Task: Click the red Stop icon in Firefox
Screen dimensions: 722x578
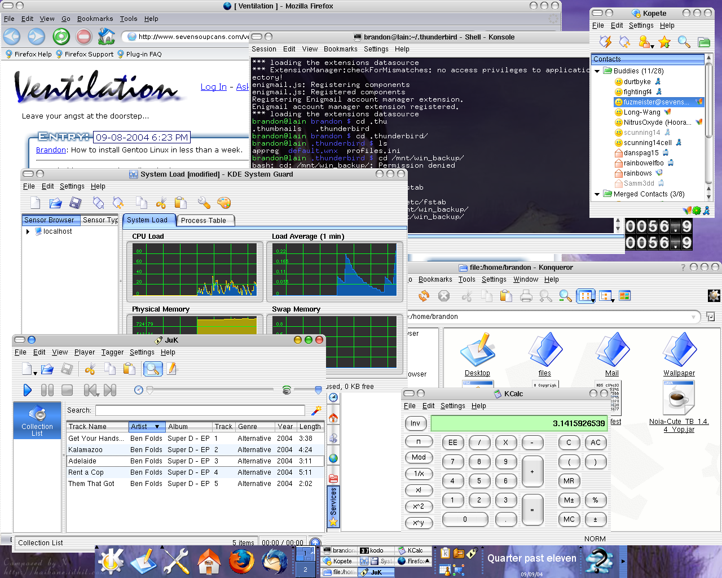Action: (83, 37)
